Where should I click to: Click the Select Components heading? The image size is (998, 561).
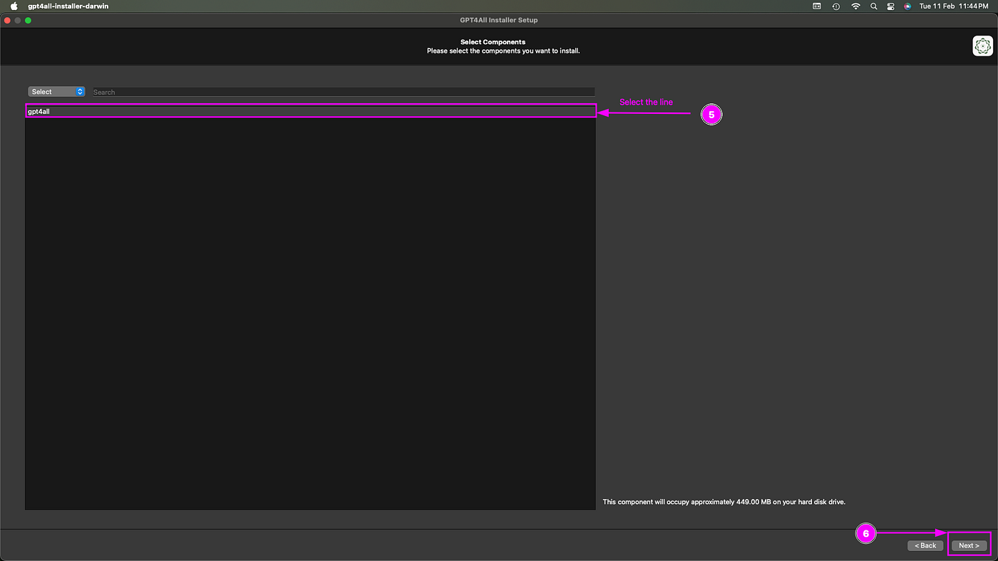point(493,42)
